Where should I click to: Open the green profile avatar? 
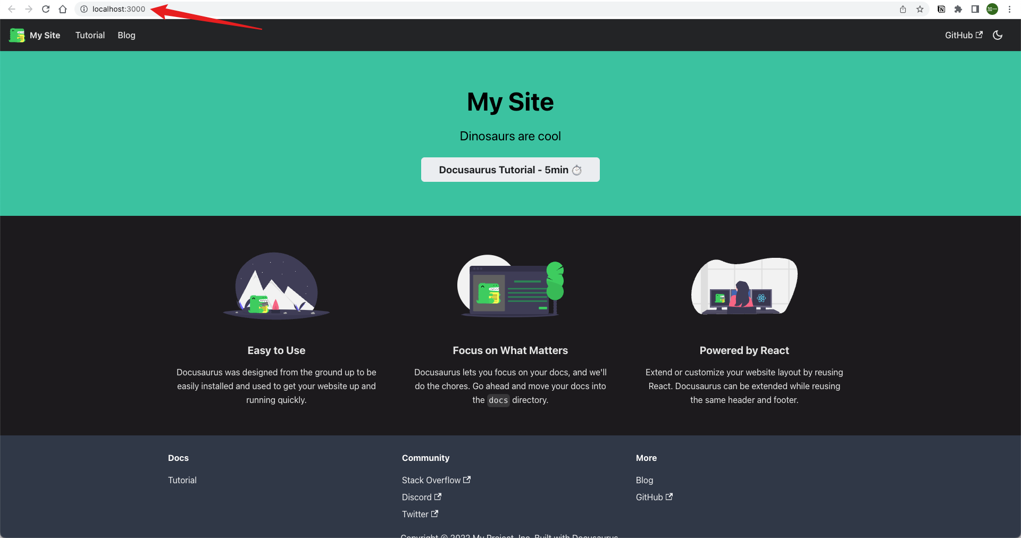point(992,9)
